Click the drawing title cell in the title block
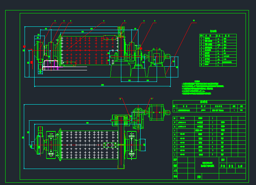 [x=207, y=164]
